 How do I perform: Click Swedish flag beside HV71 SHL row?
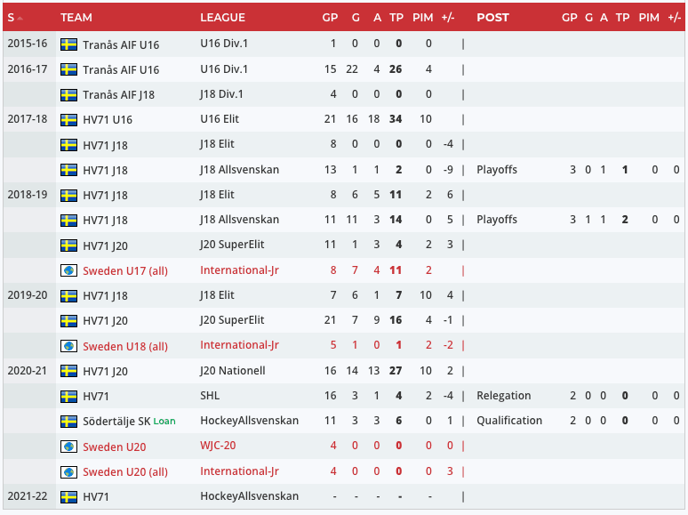point(68,396)
